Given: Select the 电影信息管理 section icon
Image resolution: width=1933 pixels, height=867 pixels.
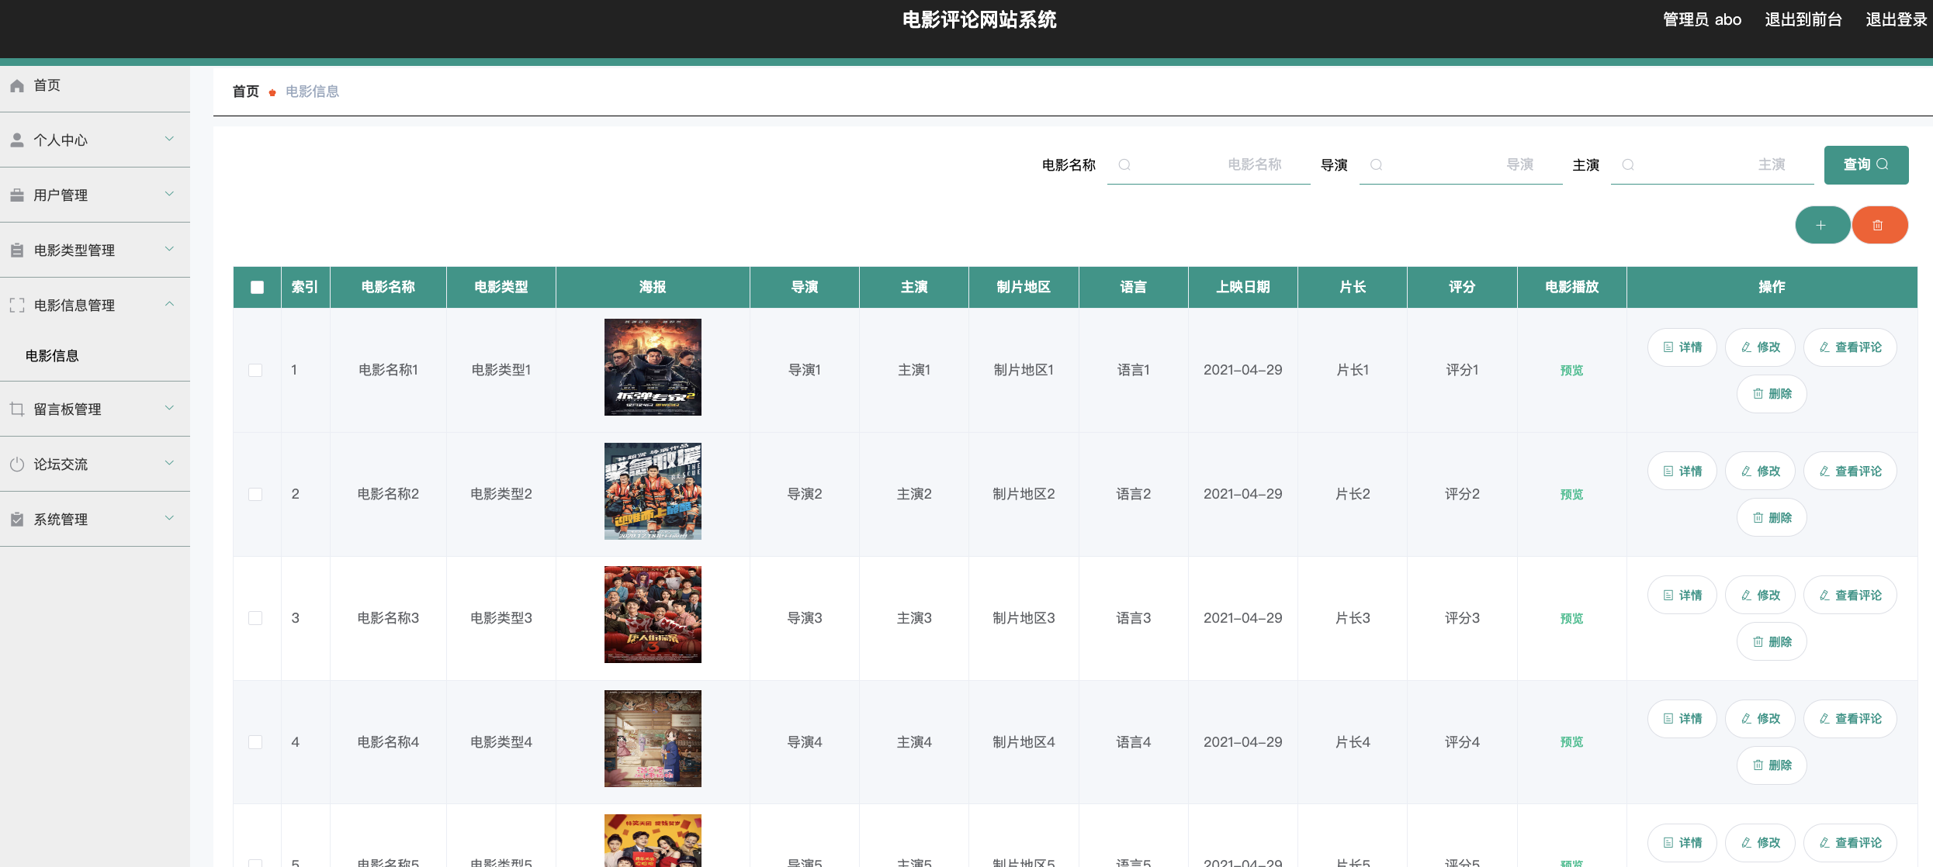Looking at the screenshot, I should coord(16,306).
